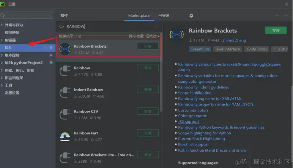The height and width of the screenshot is (168, 293).
Task: Install the Indent Rainbow plugin
Action: [148, 90]
